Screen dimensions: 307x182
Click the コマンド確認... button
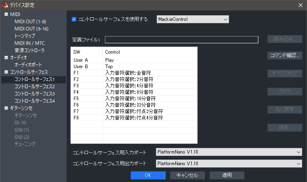pos(284,55)
